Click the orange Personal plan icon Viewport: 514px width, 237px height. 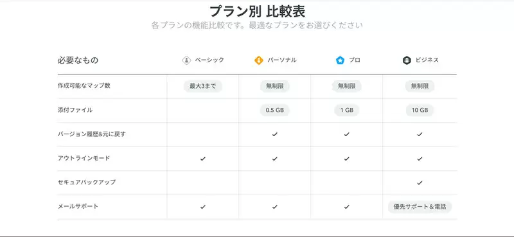259,60
